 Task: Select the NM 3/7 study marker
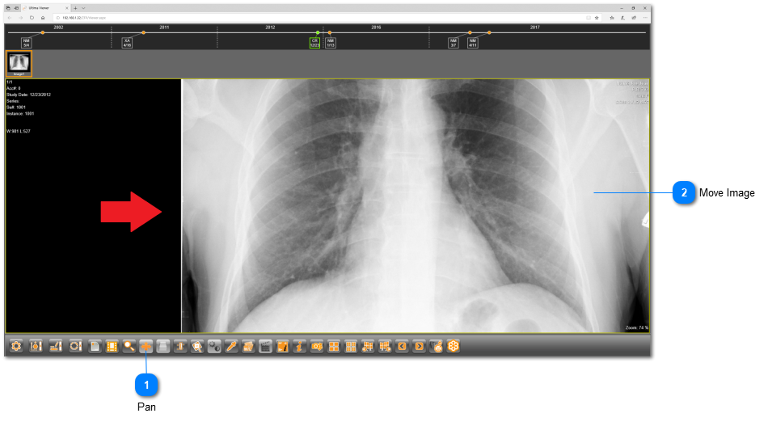pos(454,43)
